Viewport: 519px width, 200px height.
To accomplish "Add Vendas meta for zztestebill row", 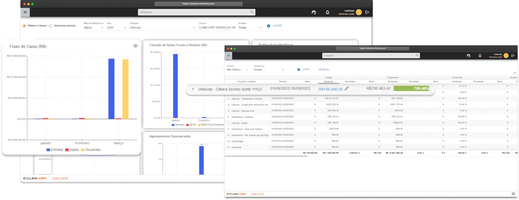I will pyautogui.click(x=315, y=147).
